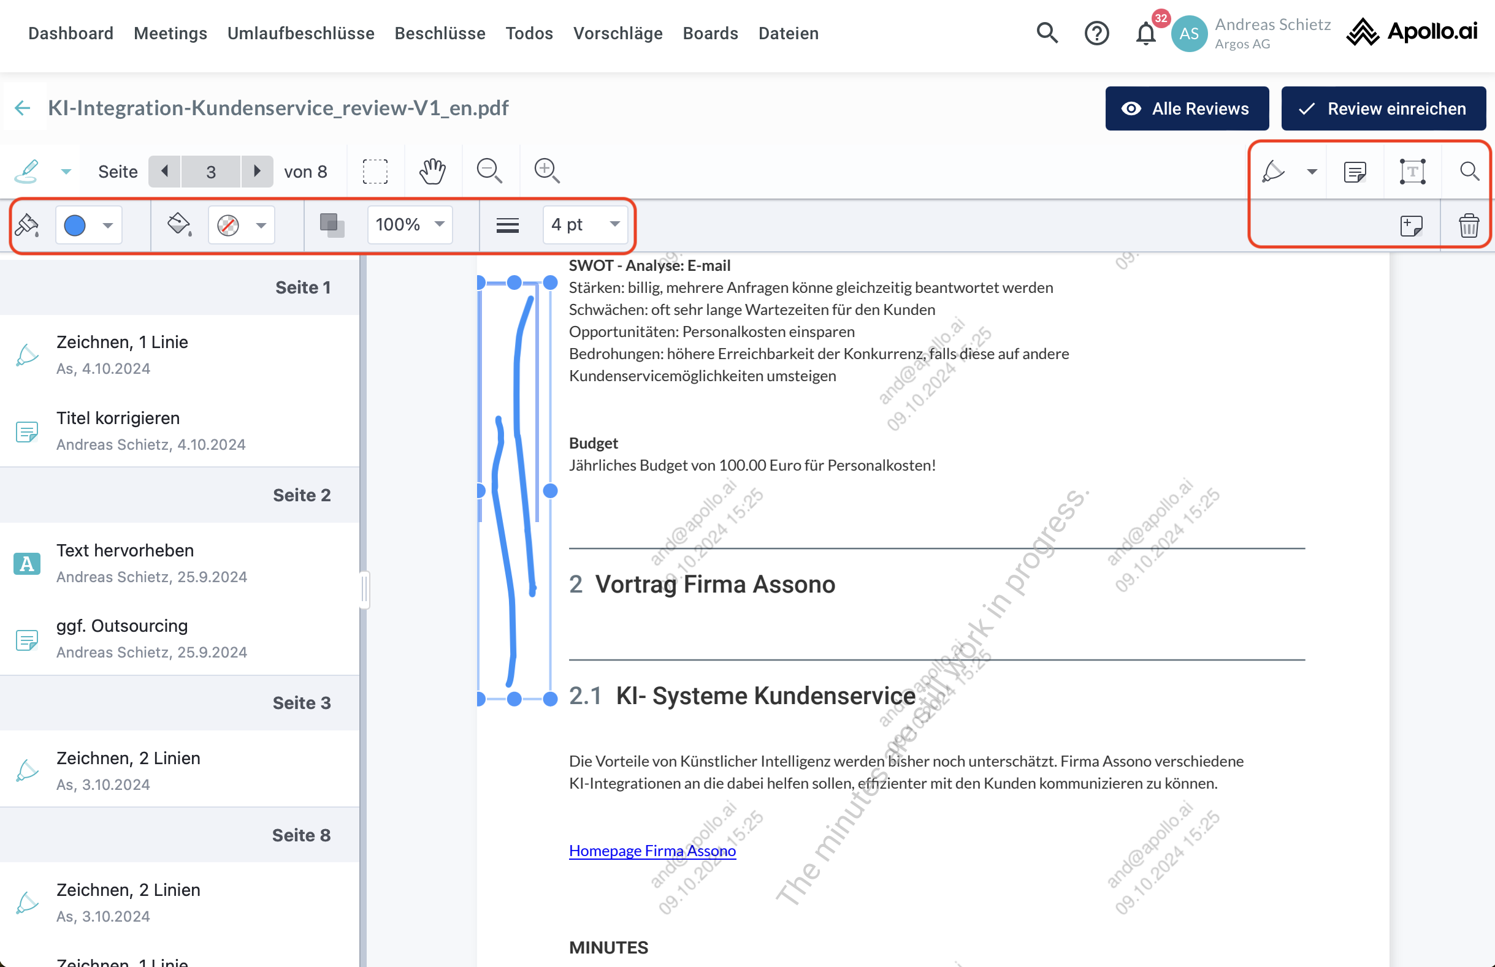Show Alle Reviews

(1187, 108)
